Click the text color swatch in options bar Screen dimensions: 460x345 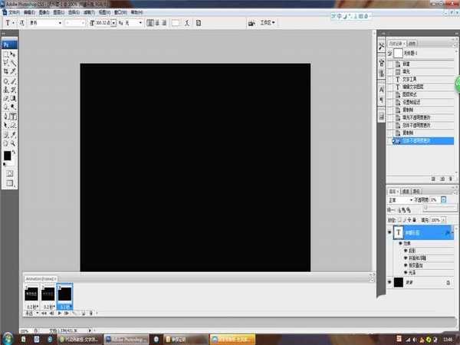[x=176, y=24]
